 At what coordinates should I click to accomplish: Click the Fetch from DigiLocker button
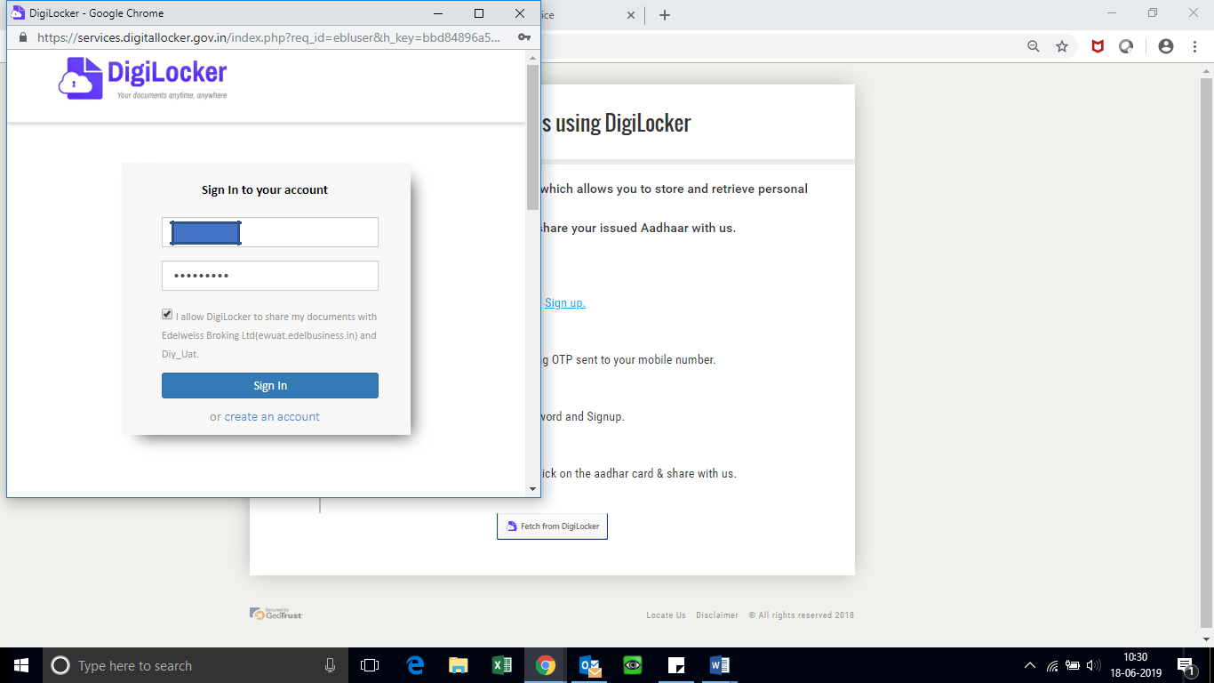(552, 526)
